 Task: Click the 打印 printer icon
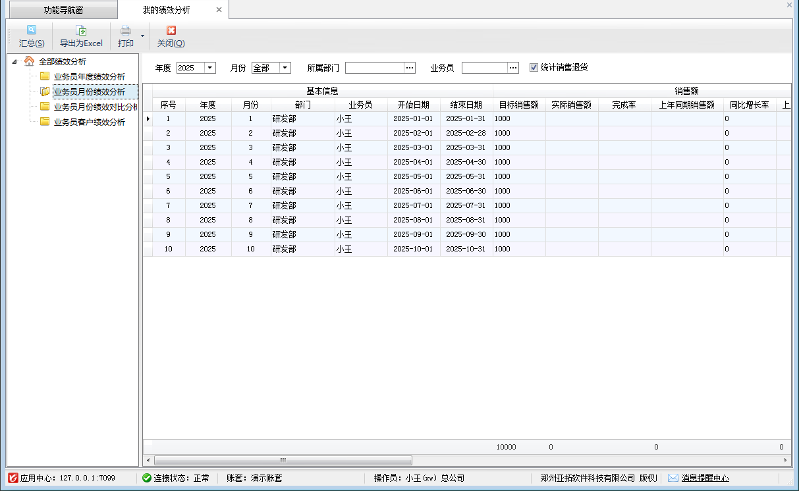[x=125, y=30]
